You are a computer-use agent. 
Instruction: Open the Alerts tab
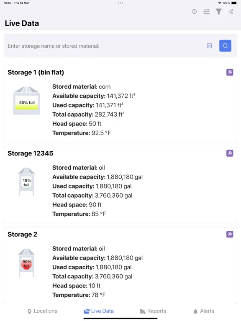coord(204,311)
